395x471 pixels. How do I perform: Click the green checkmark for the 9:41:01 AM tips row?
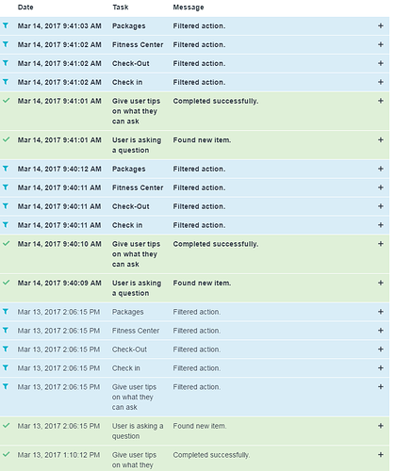click(6, 101)
